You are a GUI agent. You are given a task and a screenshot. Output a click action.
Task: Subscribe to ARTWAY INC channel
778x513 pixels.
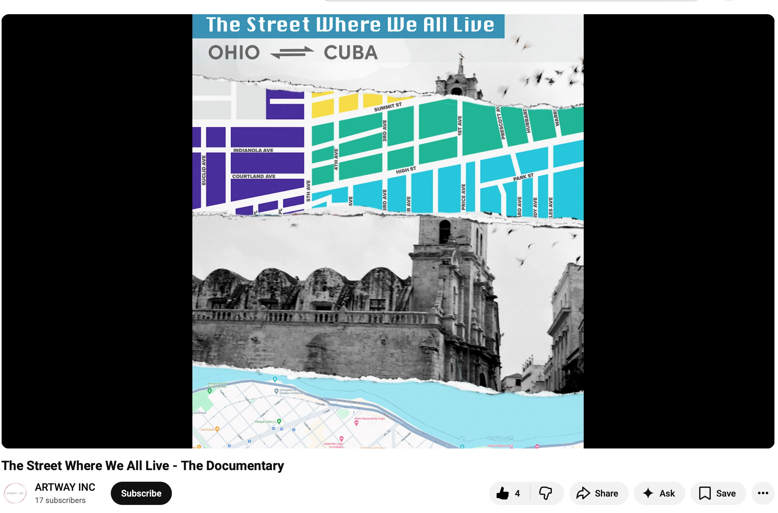(x=141, y=493)
